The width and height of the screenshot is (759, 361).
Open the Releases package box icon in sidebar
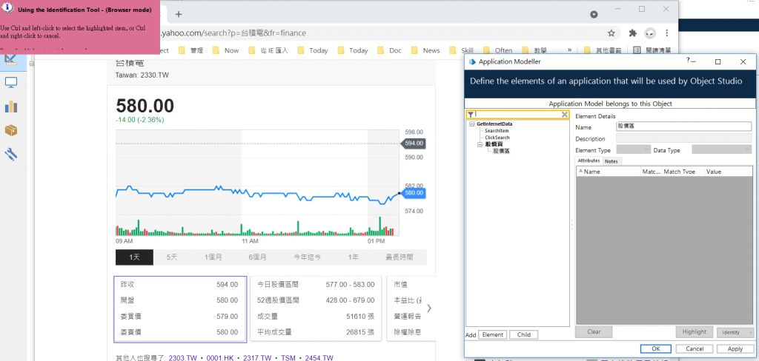(x=10, y=130)
